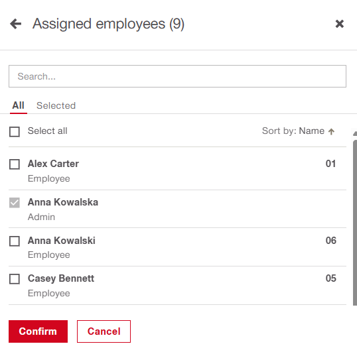Click the Select all label text
This screenshot has height=352, width=357.
point(47,131)
